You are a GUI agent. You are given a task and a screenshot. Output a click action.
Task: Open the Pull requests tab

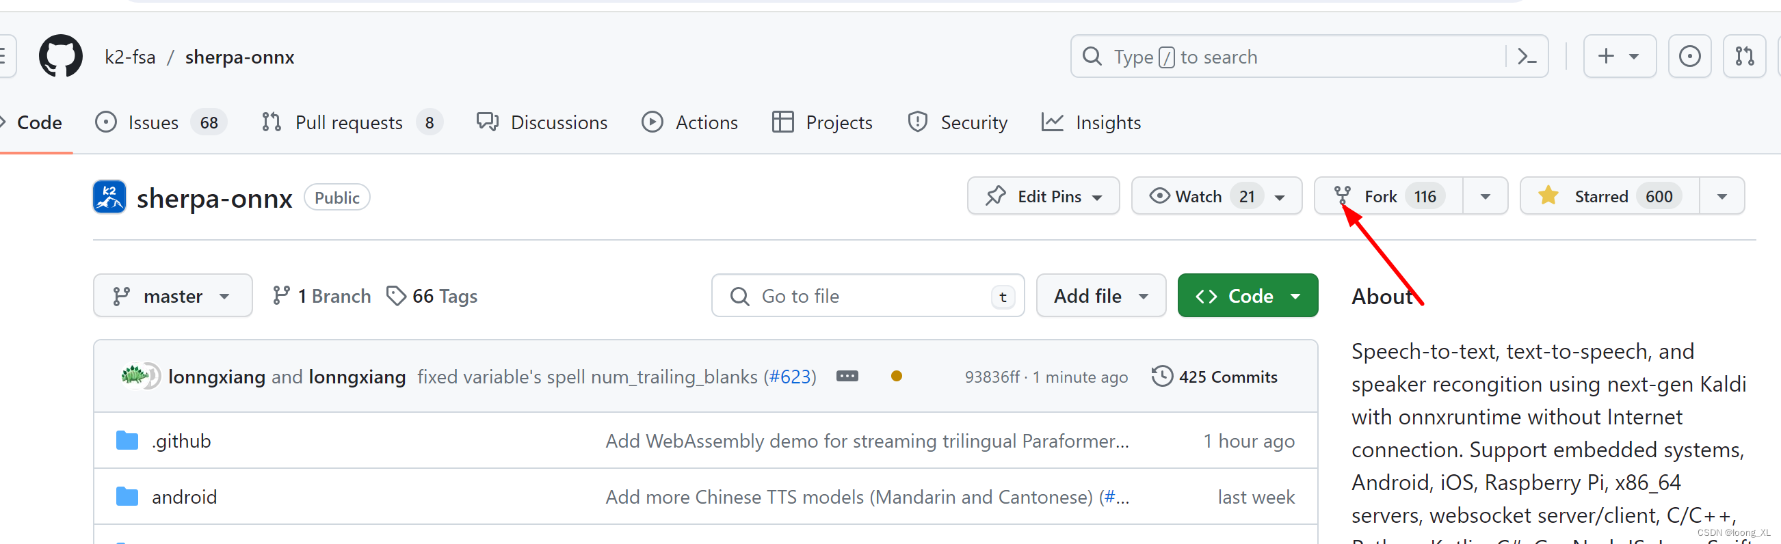coord(352,122)
